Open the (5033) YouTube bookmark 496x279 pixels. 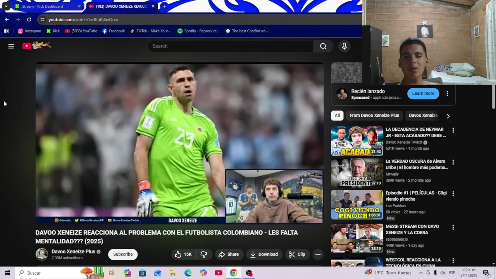[81, 31]
